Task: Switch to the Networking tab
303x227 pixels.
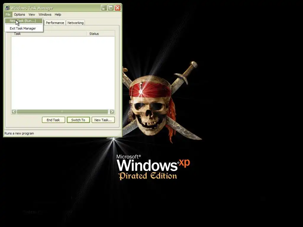Action: point(75,23)
